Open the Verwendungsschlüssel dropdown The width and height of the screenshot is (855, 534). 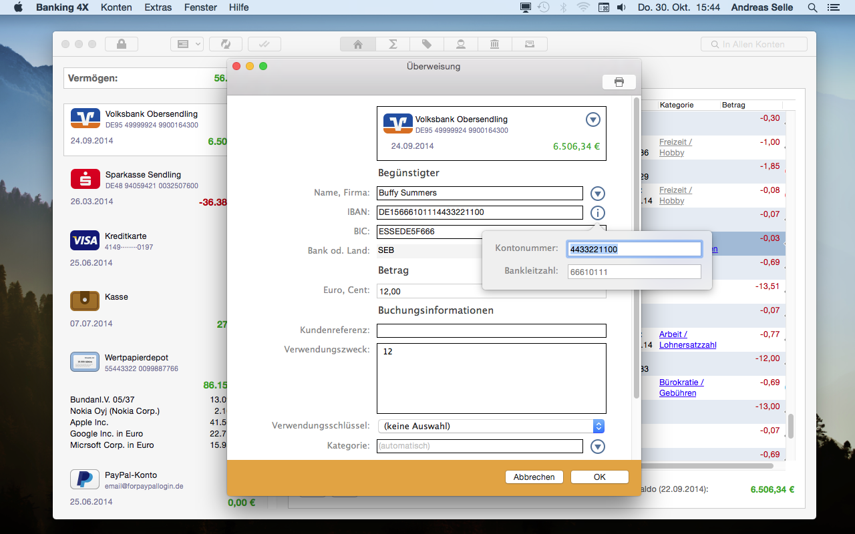coord(492,426)
